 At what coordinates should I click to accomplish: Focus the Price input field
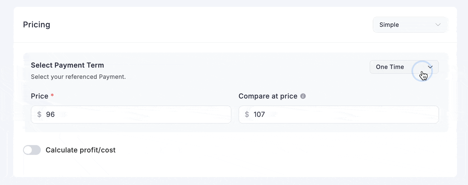click(137, 114)
